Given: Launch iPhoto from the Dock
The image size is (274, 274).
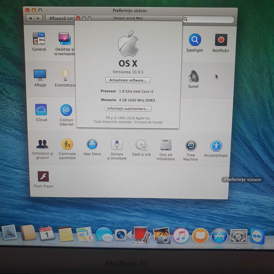Looking at the screenshot, I should coord(162,235).
